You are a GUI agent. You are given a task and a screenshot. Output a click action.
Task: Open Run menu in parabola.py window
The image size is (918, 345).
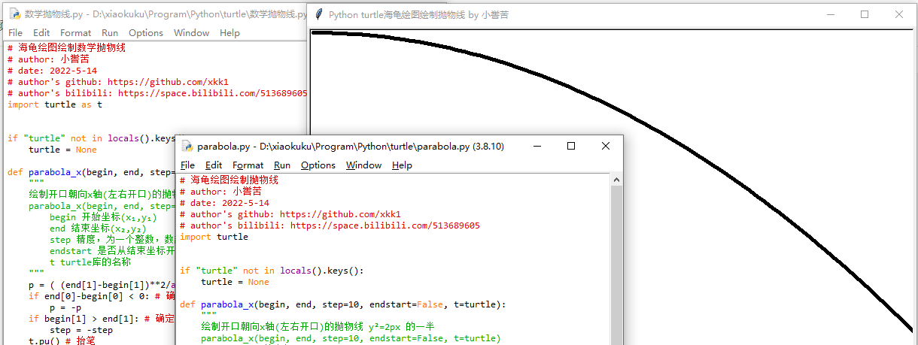coord(282,165)
